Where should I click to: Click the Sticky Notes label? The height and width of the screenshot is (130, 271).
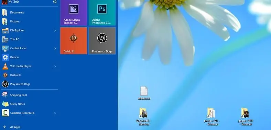pyautogui.click(x=18, y=104)
